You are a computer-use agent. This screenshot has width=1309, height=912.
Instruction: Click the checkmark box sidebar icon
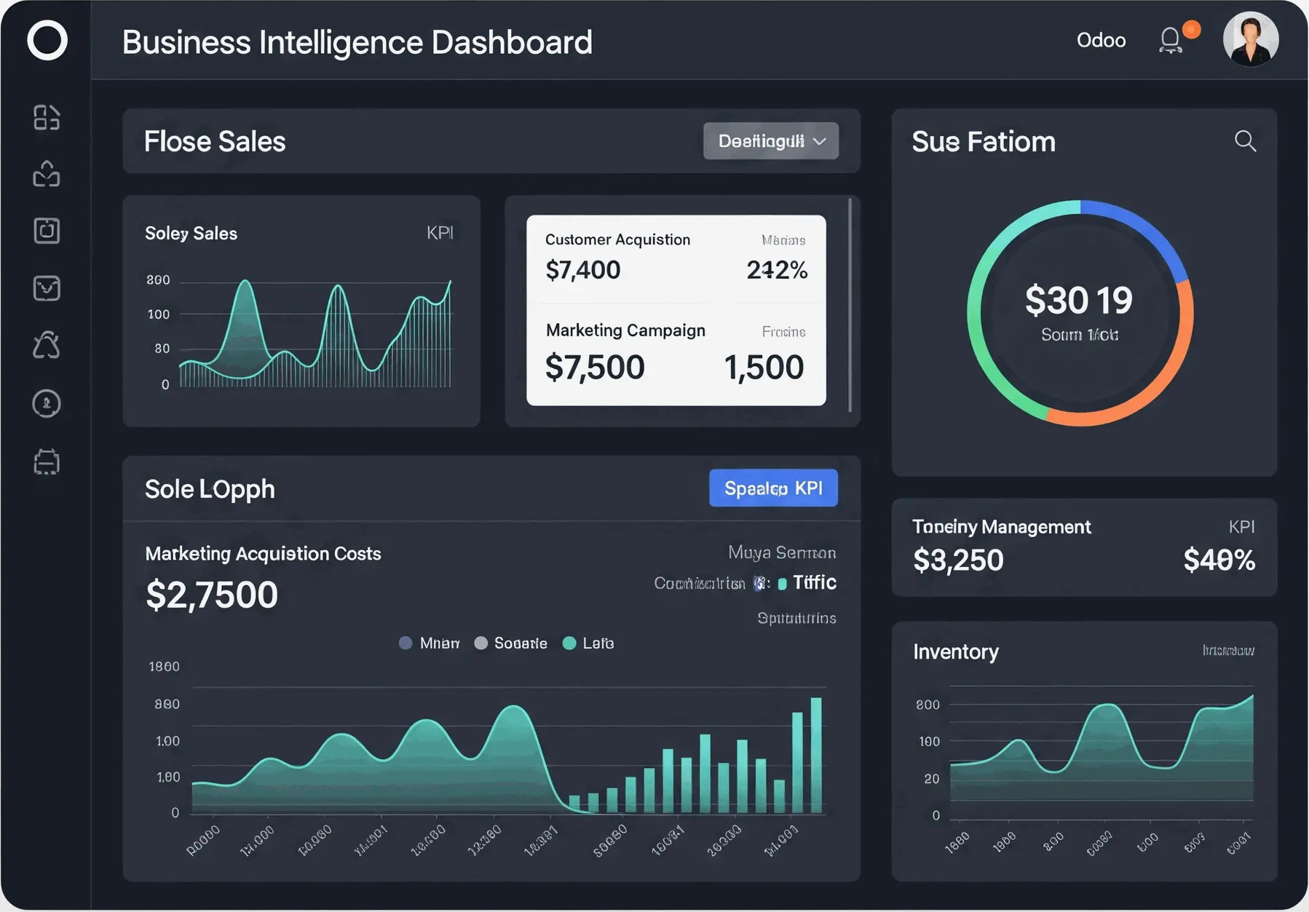[x=47, y=288]
